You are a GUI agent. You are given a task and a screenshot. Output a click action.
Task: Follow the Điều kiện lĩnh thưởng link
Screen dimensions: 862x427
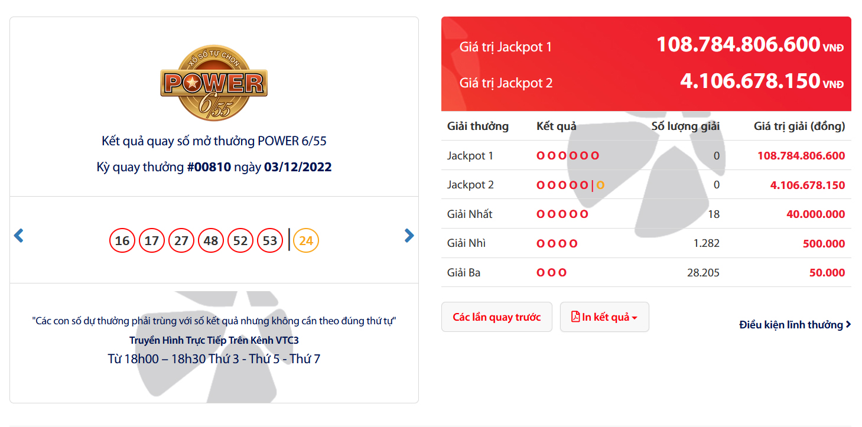(x=791, y=325)
